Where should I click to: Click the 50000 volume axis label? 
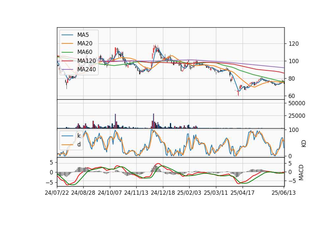click(297, 103)
